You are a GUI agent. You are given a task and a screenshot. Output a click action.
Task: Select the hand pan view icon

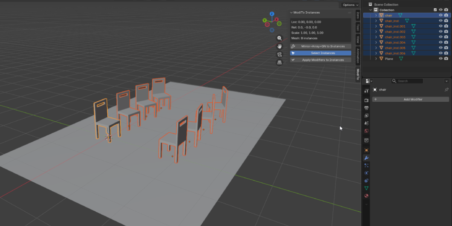[x=279, y=46]
